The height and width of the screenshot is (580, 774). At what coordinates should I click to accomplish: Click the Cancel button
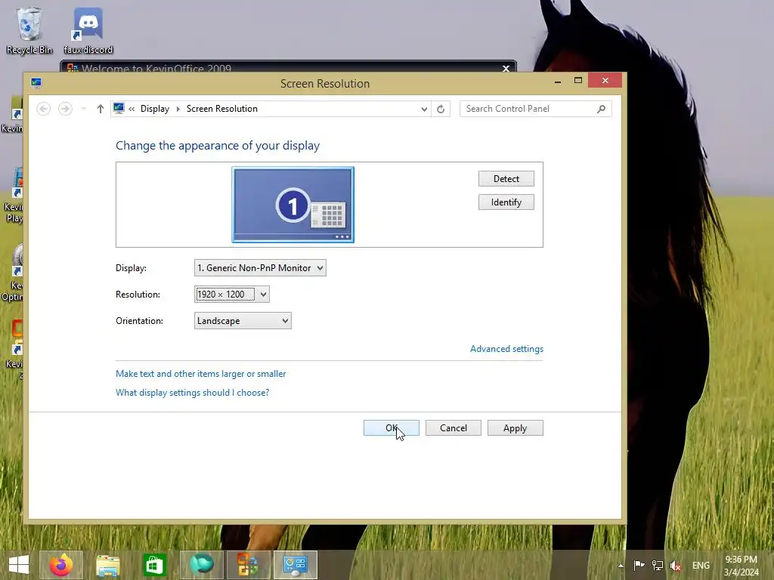tap(454, 428)
